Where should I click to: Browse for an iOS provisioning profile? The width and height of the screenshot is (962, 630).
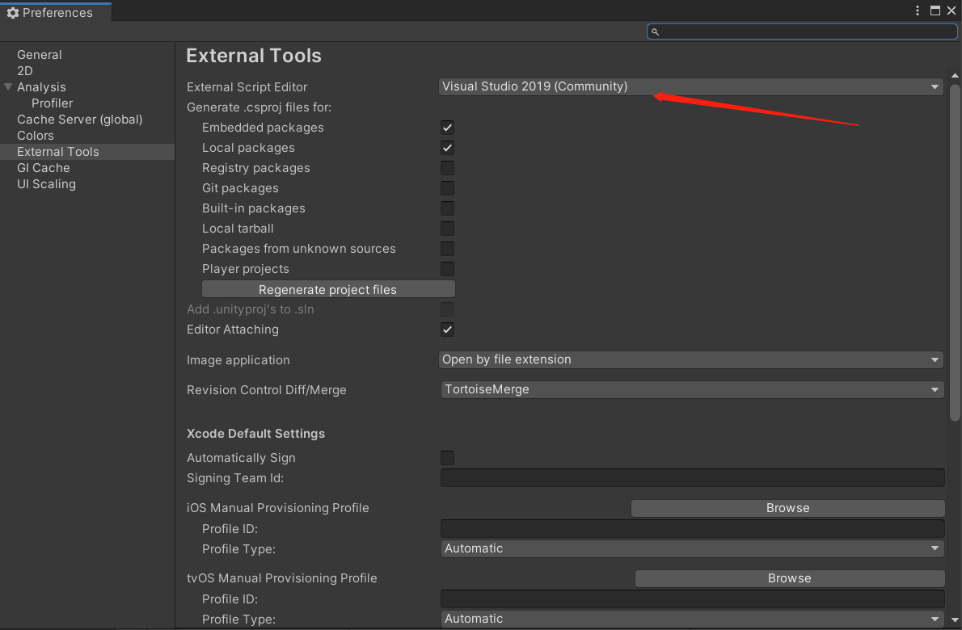point(787,508)
